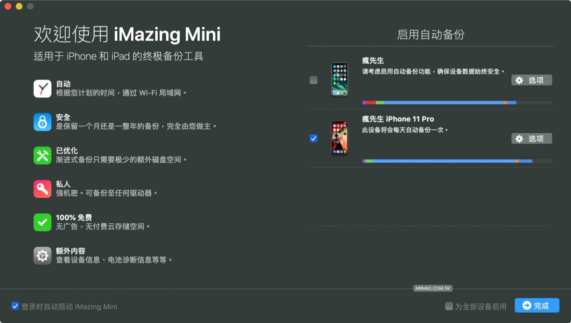Click the clock icon next to 自动

[43, 88]
